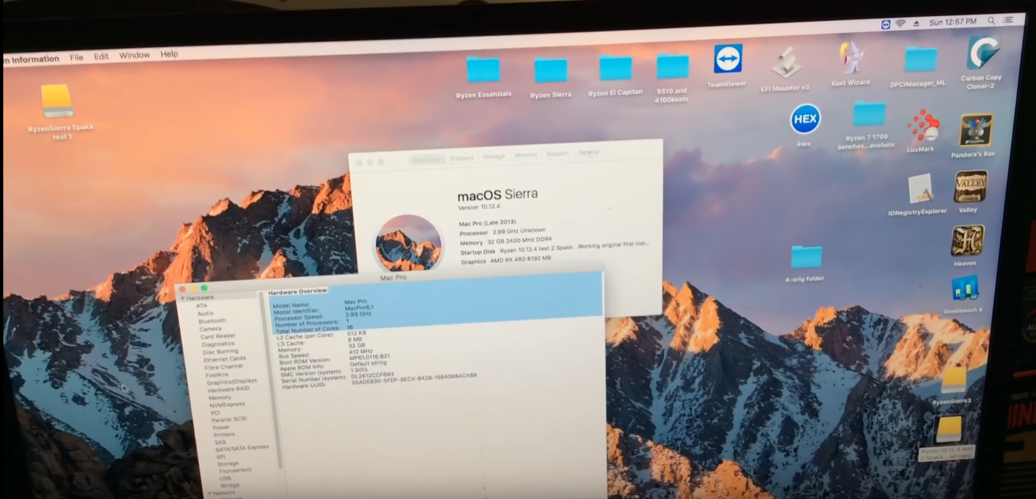This screenshot has height=499, width=1036.
Task: Click the "Mac Pro (Late 2013)" model text
Action: click(487, 223)
